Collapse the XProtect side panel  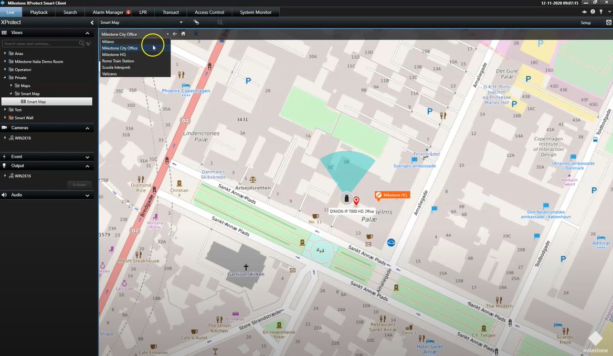point(92,23)
